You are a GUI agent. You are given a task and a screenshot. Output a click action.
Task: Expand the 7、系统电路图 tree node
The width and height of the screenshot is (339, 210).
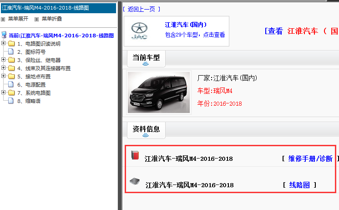(x=3, y=92)
